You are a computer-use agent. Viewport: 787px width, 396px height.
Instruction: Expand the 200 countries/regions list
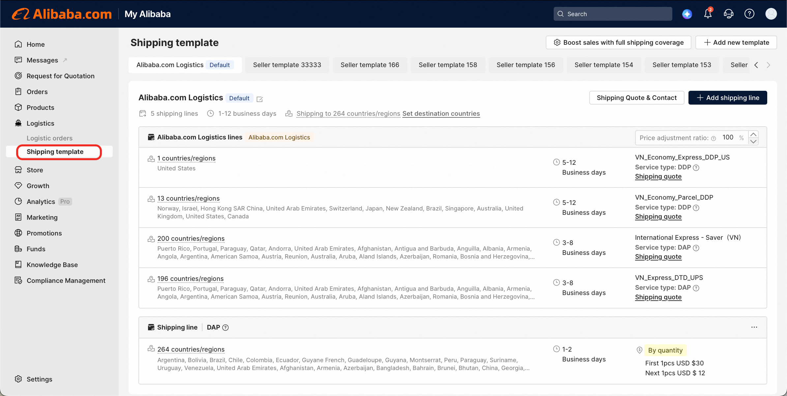[x=191, y=238]
